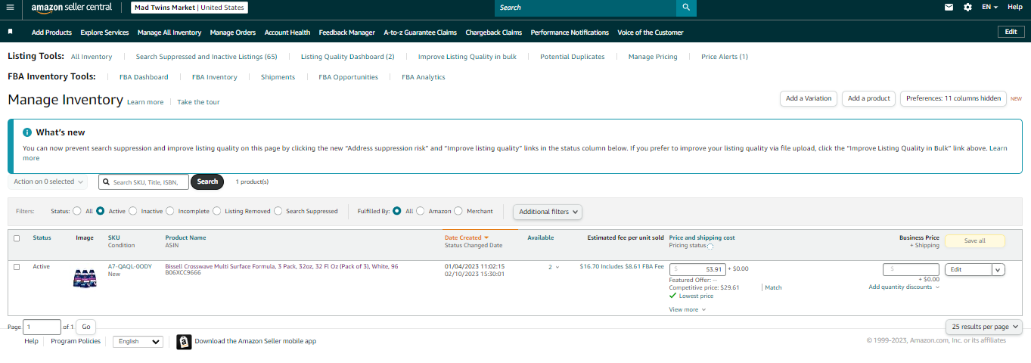Open 'Action on 0 selected' dropdown
The image size is (1031, 363).
[x=48, y=181]
